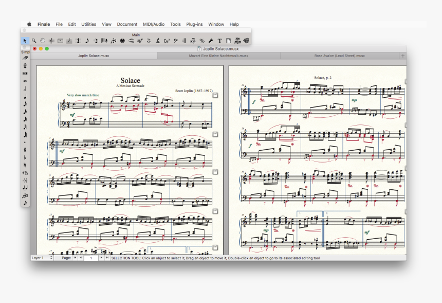This screenshot has width=442, height=303.
Task: Select the Chord tool icon
Action: [x=167, y=41]
